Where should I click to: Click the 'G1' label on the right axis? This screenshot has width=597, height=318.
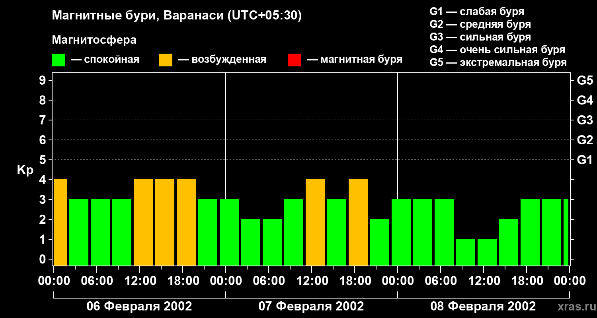coord(585,160)
